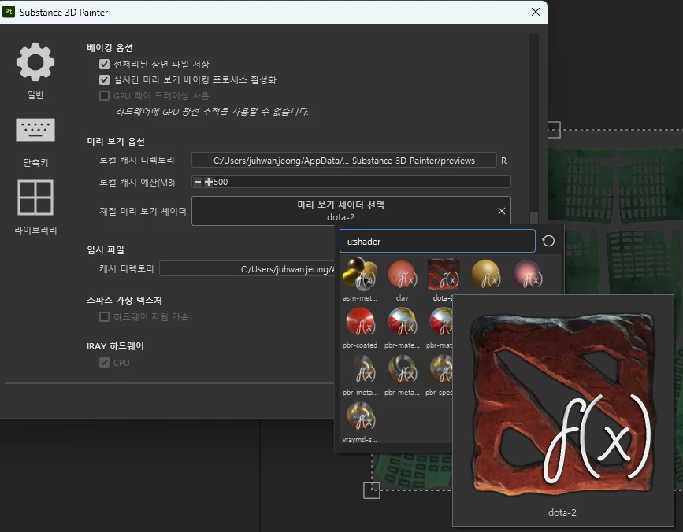Viewport: 683px width, 532px height.
Task: Click the 로컬 캐시 예산(MB) label
Action: (x=137, y=183)
